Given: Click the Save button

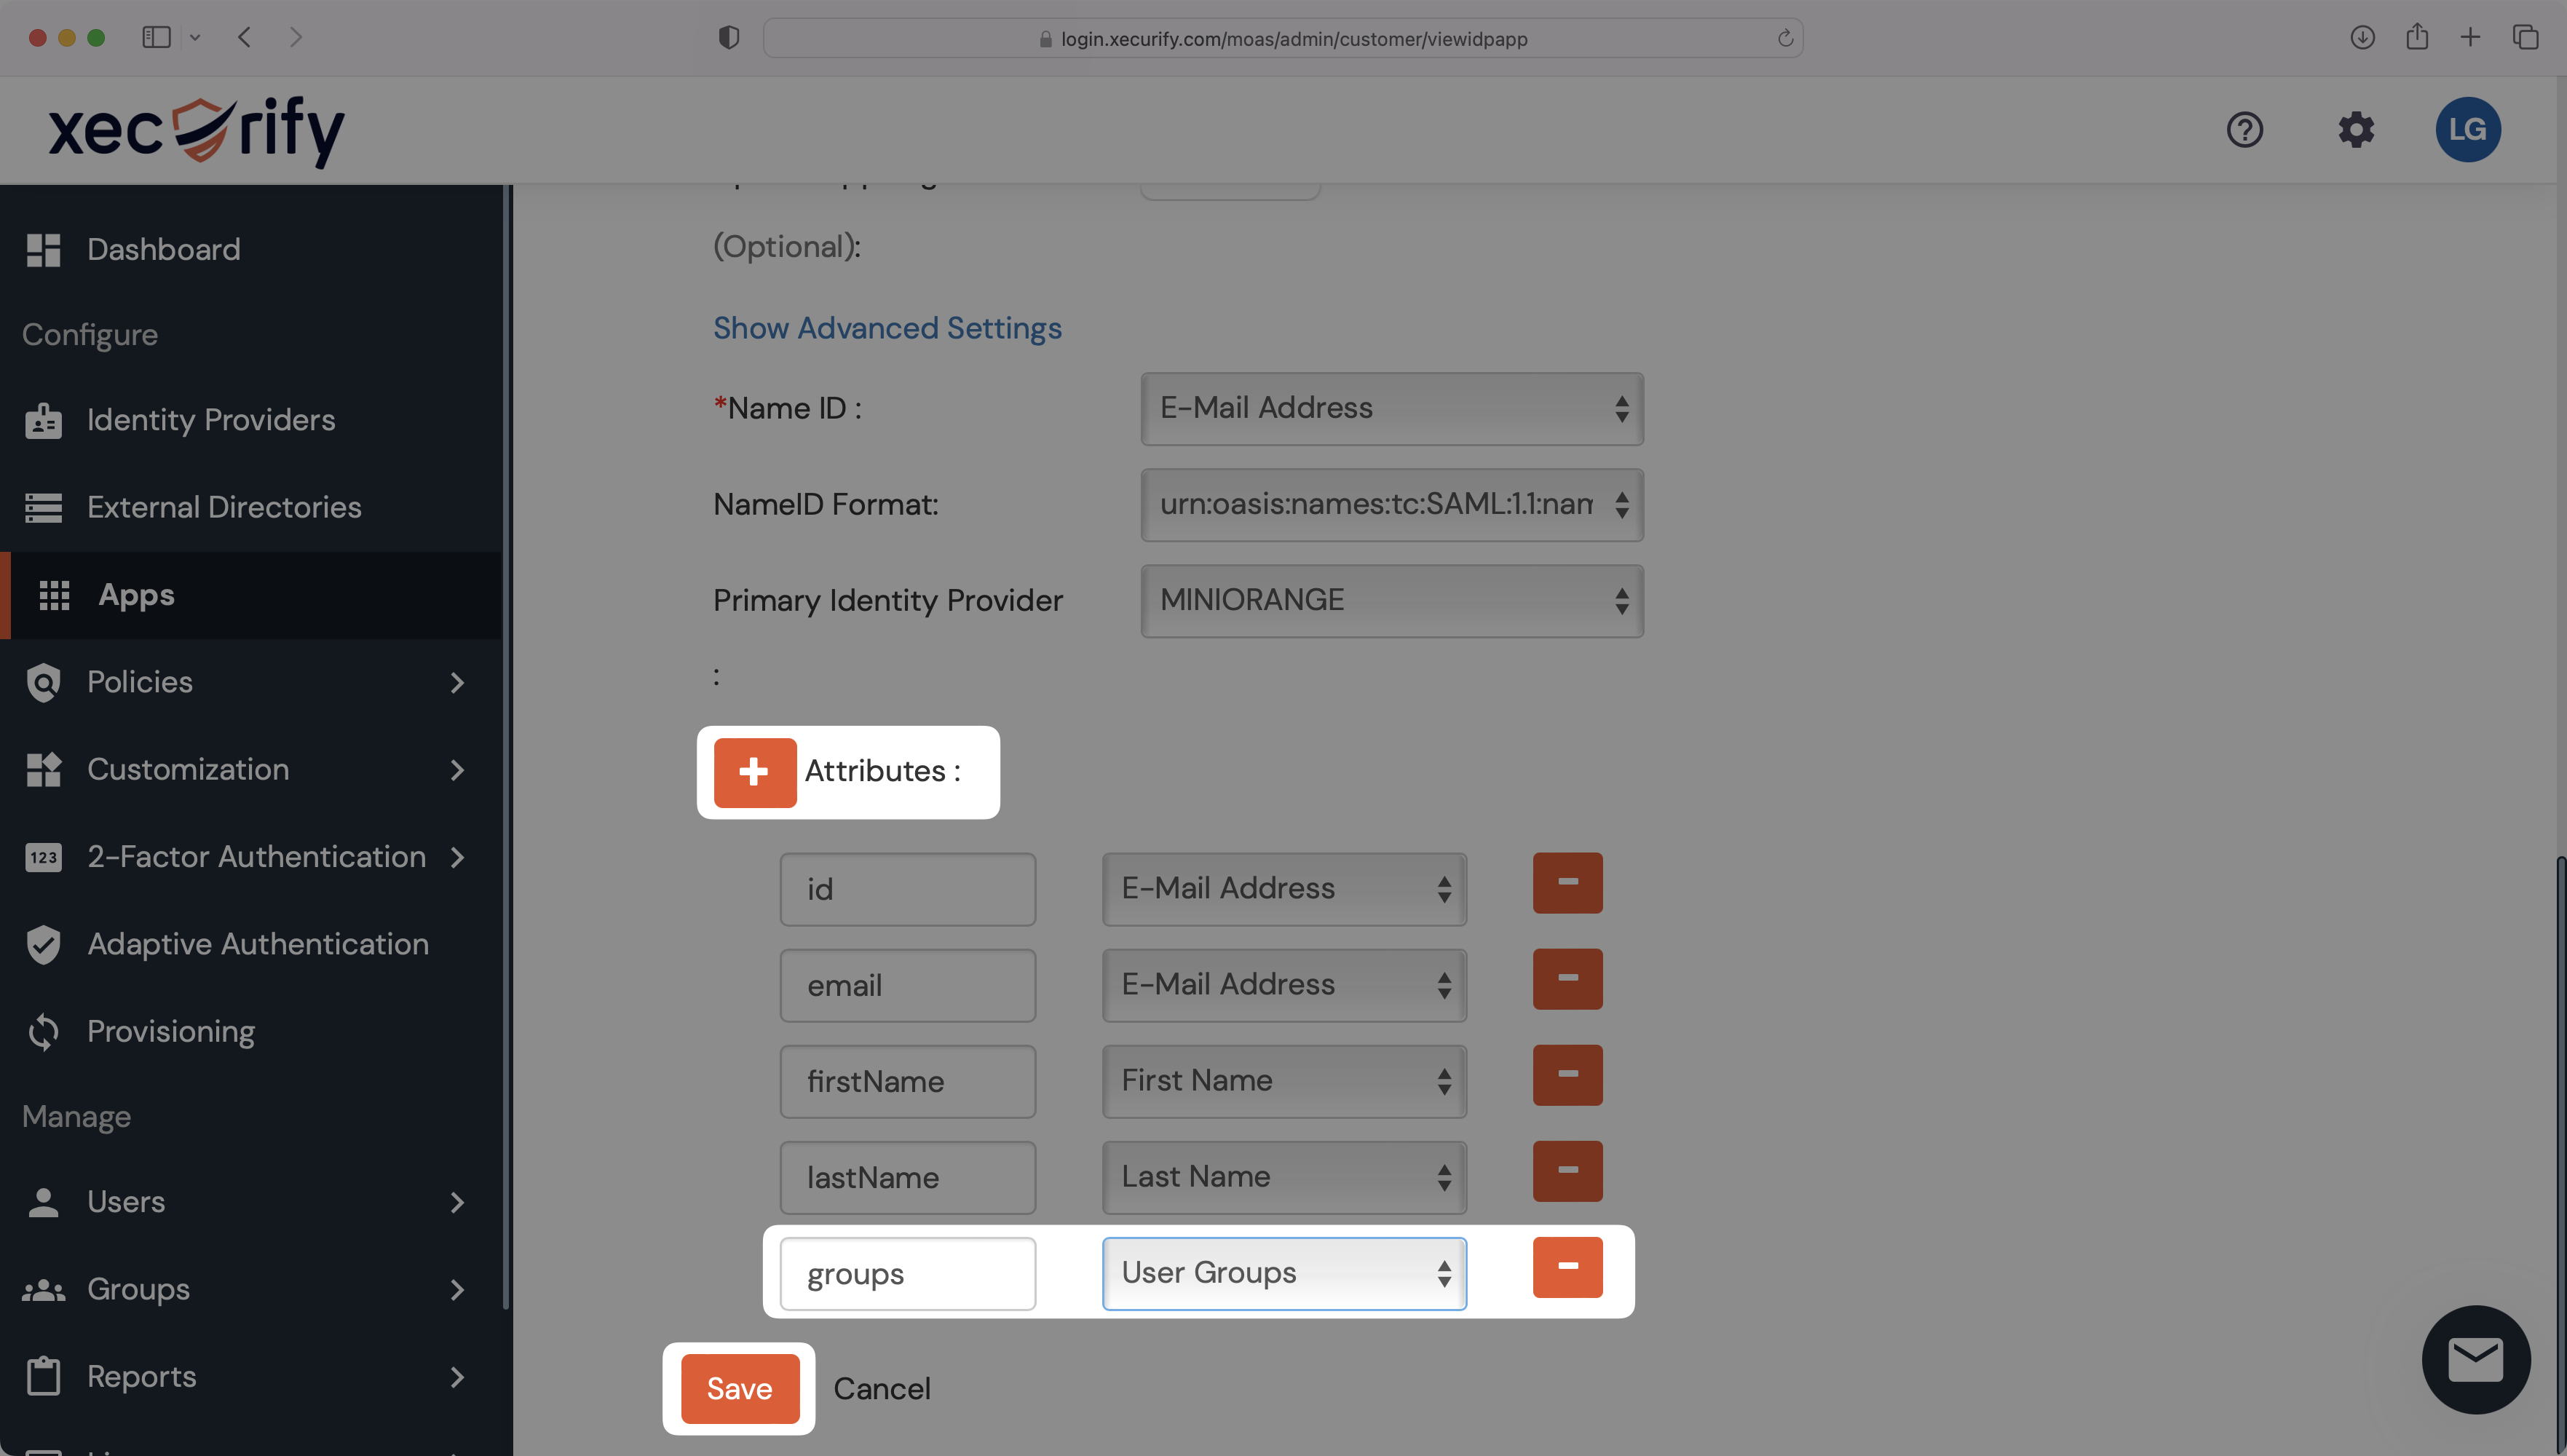Looking at the screenshot, I should coord(739,1388).
